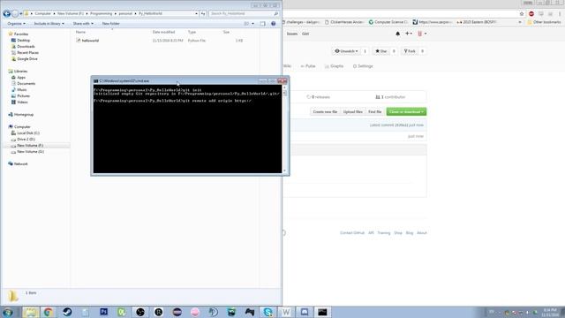Open Other bookmarks folder
565x318 pixels.
(544, 22)
